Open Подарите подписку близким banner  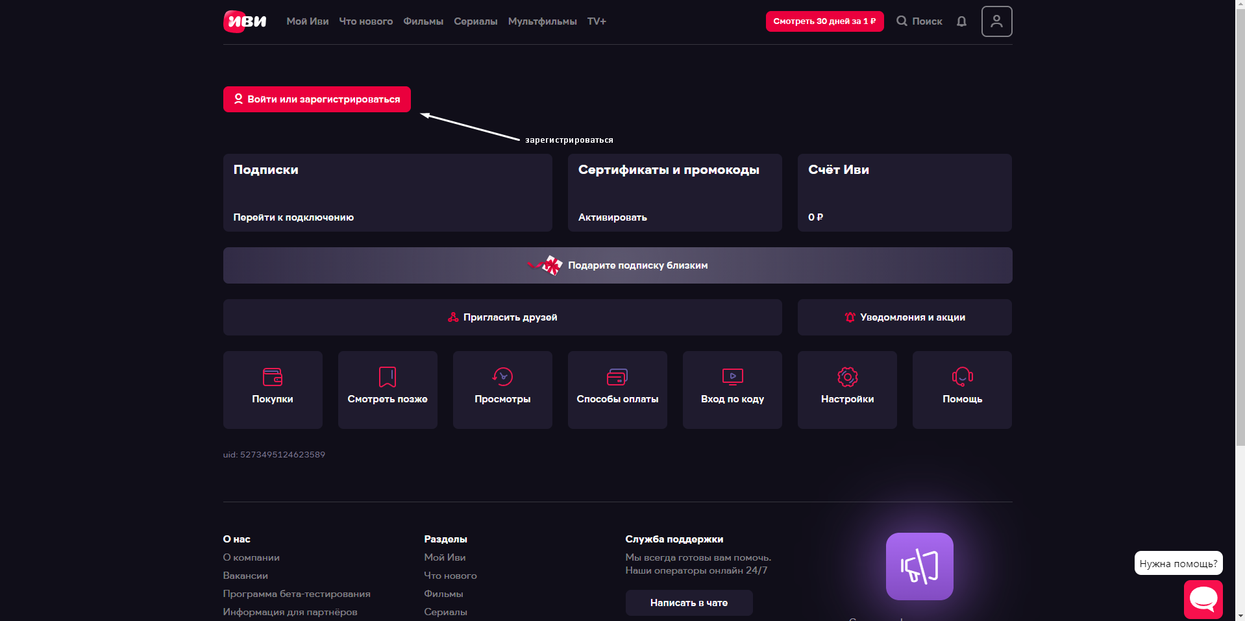[617, 265]
